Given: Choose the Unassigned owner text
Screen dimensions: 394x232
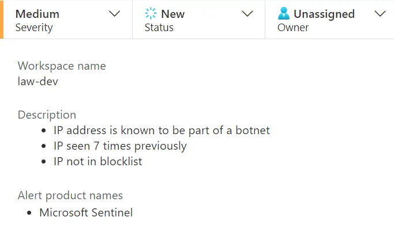Looking at the screenshot, I should (x=325, y=14).
